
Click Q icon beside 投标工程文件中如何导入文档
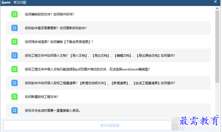(x=14, y=55)
